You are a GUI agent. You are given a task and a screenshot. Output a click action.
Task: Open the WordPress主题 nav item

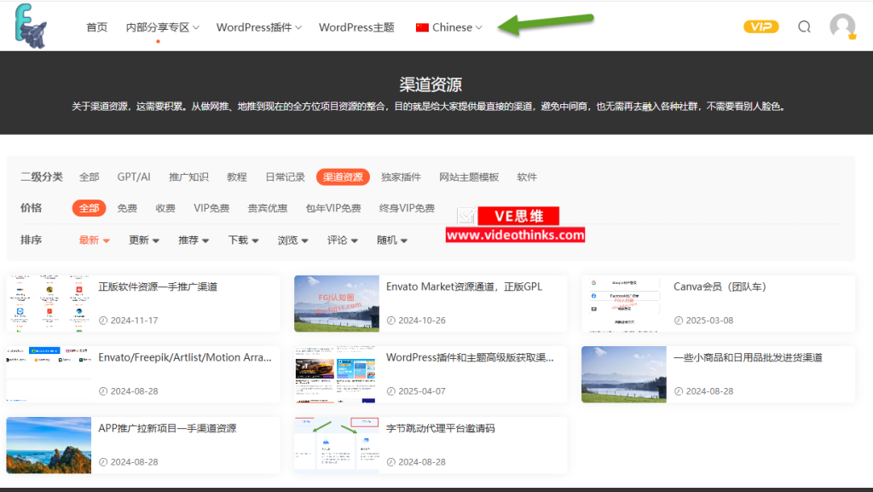356,27
